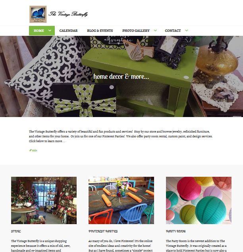Click the hero banner slider image
The width and height of the screenshot is (243, 252).
(x=121, y=76)
